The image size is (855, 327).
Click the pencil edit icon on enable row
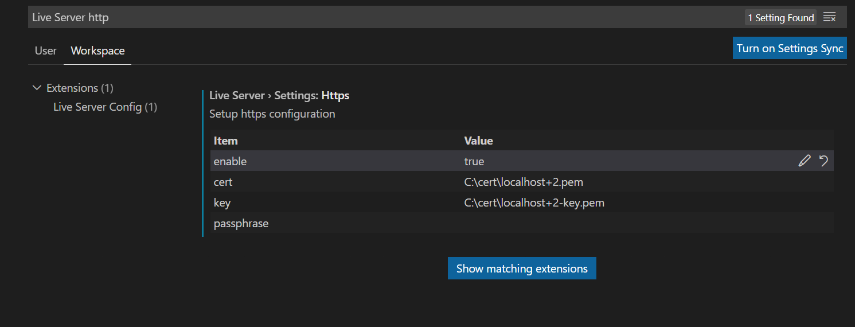coord(805,161)
